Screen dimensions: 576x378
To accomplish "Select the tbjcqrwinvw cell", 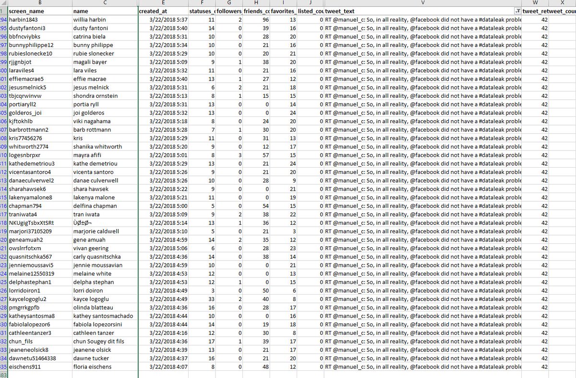I will tap(40, 96).
